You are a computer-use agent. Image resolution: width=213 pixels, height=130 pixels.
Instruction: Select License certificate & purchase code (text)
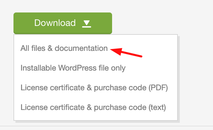(93, 107)
